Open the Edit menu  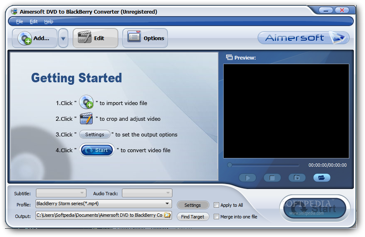click(34, 22)
